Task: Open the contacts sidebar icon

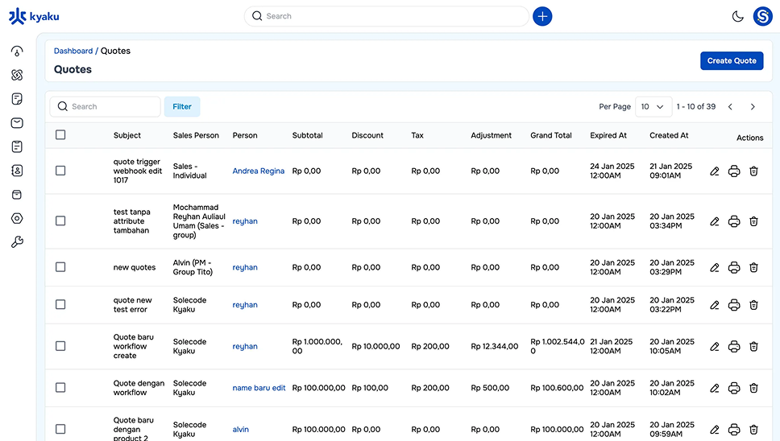Action: [x=17, y=171]
